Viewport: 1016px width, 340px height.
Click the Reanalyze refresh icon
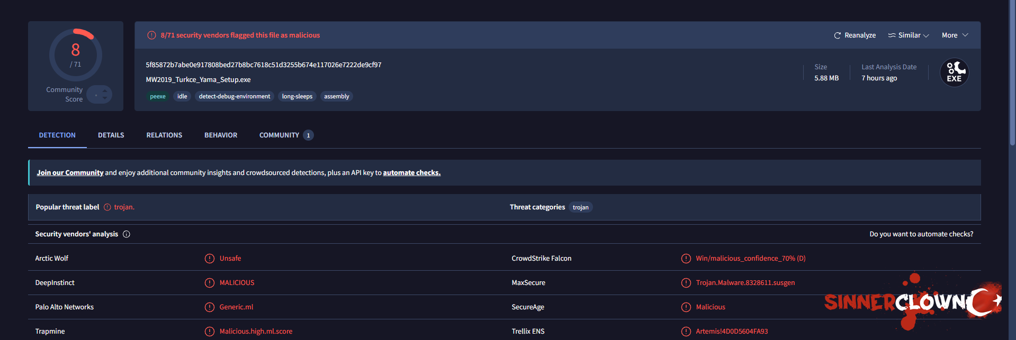click(x=837, y=35)
